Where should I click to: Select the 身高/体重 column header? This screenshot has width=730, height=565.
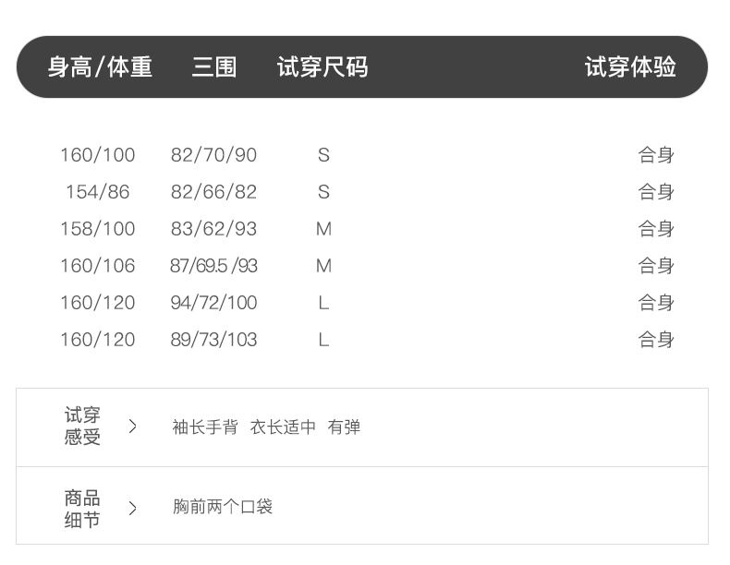(x=100, y=67)
